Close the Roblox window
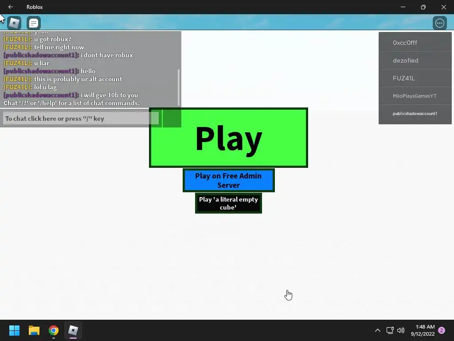This screenshot has width=454, height=341. 443,7
